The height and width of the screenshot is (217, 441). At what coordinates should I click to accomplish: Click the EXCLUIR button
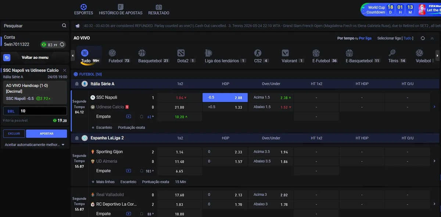tap(14, 134)
